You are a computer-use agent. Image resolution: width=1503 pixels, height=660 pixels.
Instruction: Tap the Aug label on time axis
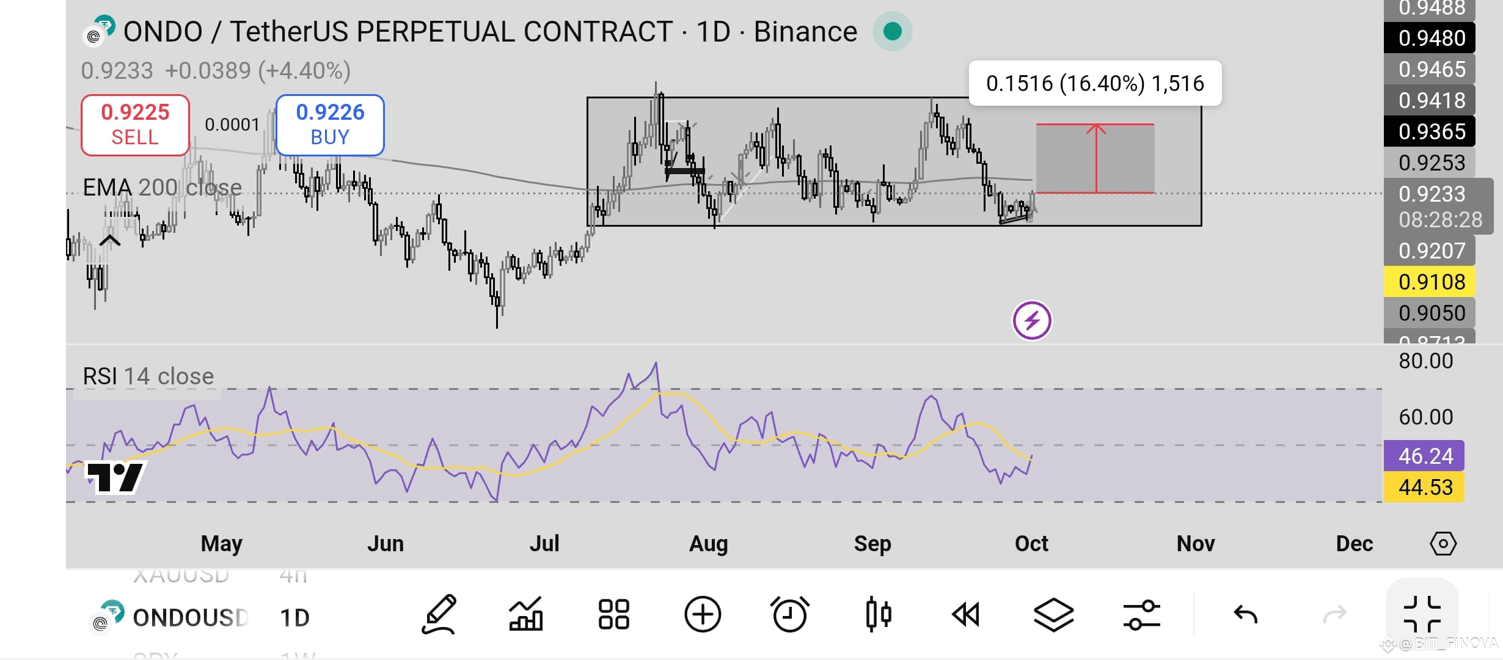tap(708, 543)
